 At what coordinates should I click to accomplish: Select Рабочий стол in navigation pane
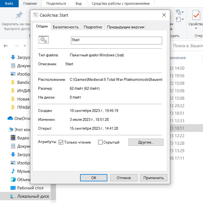[x=27, y=188]
